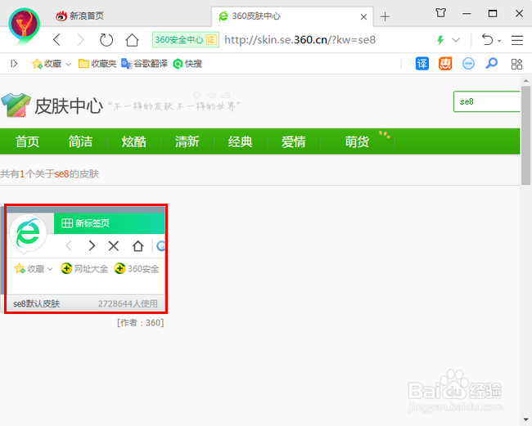Click the [作者：360] author text

click(x=141, y=323)
